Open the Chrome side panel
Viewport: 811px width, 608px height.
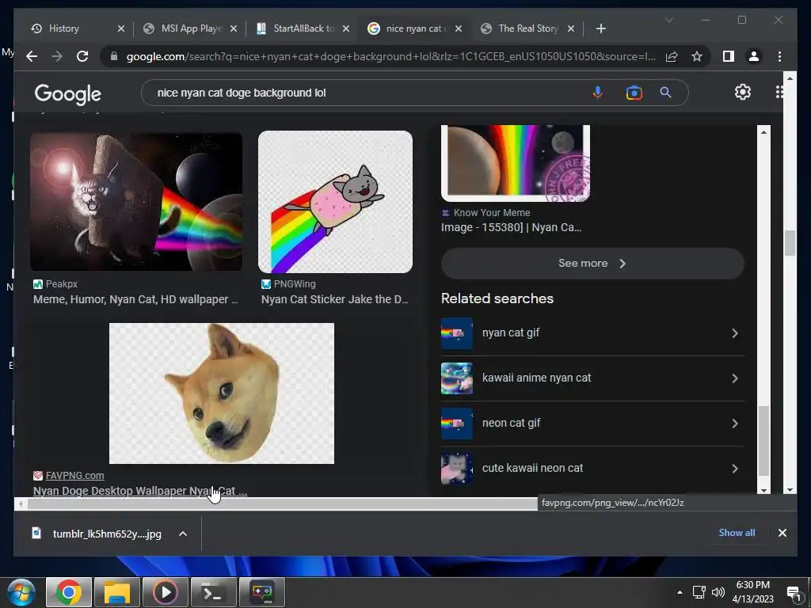729,56
